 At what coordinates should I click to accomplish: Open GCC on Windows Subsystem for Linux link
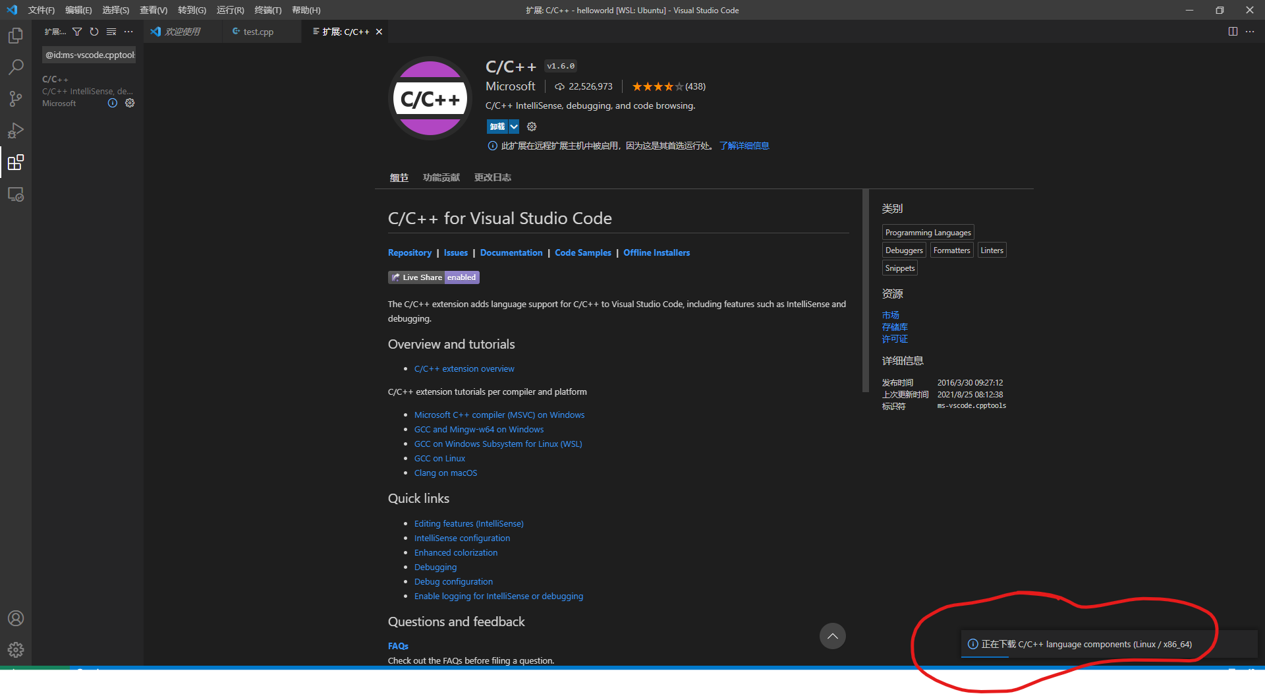(498, 444)
